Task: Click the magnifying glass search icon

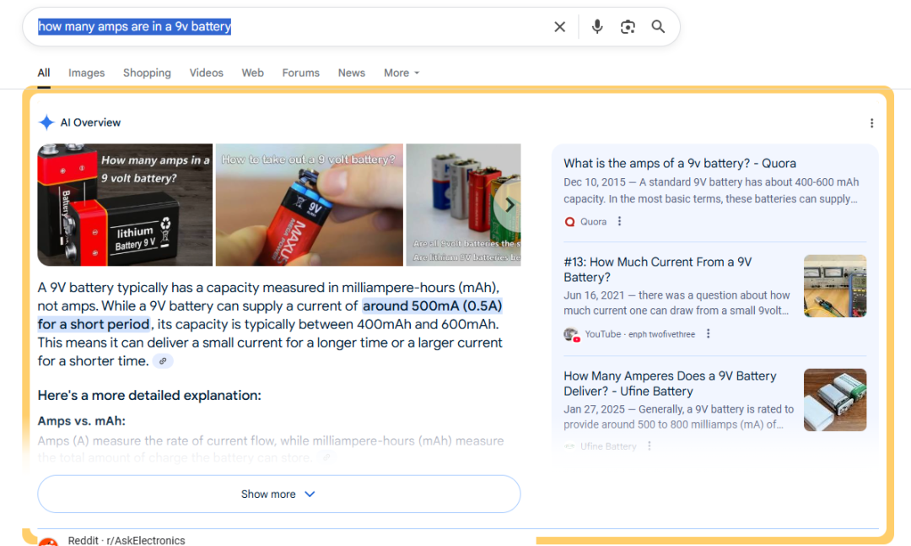Action: [x=658, y=27]
